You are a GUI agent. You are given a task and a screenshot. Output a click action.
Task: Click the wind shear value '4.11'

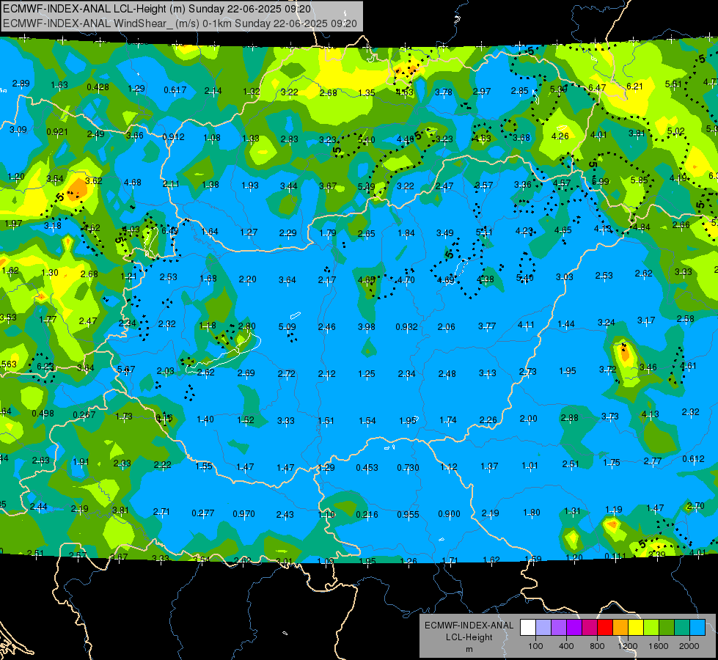526,325
